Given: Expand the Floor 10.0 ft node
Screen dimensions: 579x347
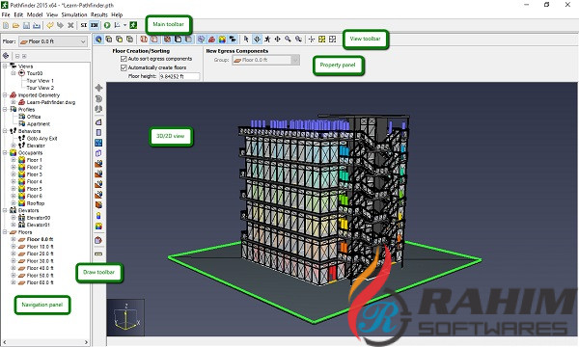Looking at the screenshot, I should tap(14, 247).
